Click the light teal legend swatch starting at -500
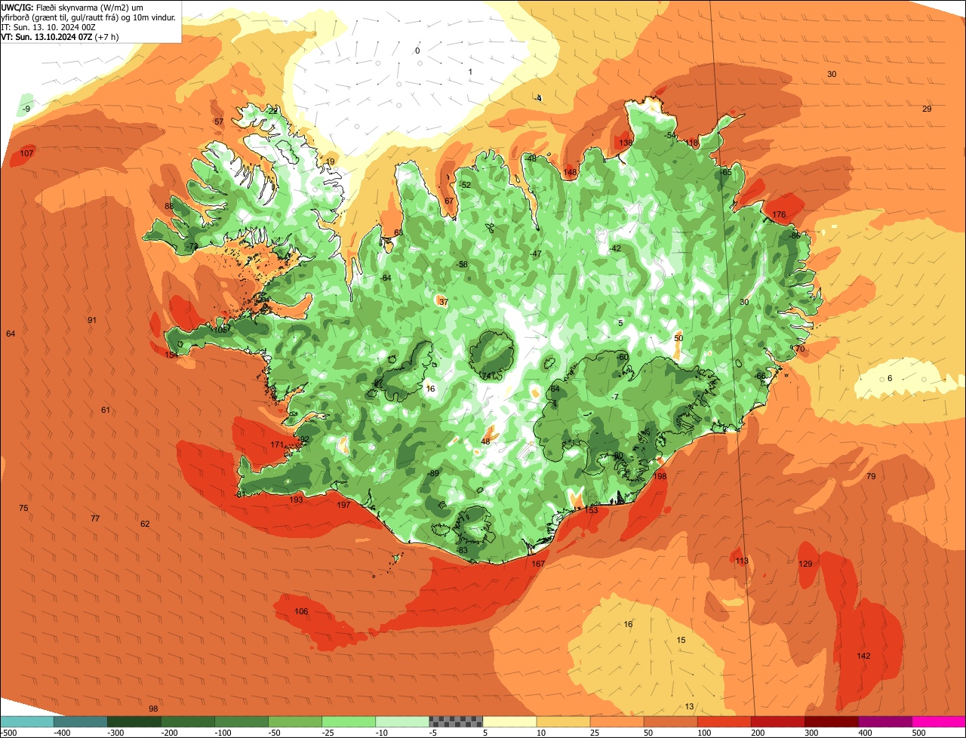 click(26, 721)
